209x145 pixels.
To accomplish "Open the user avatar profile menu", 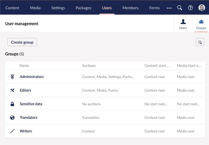I will point(202,8).
